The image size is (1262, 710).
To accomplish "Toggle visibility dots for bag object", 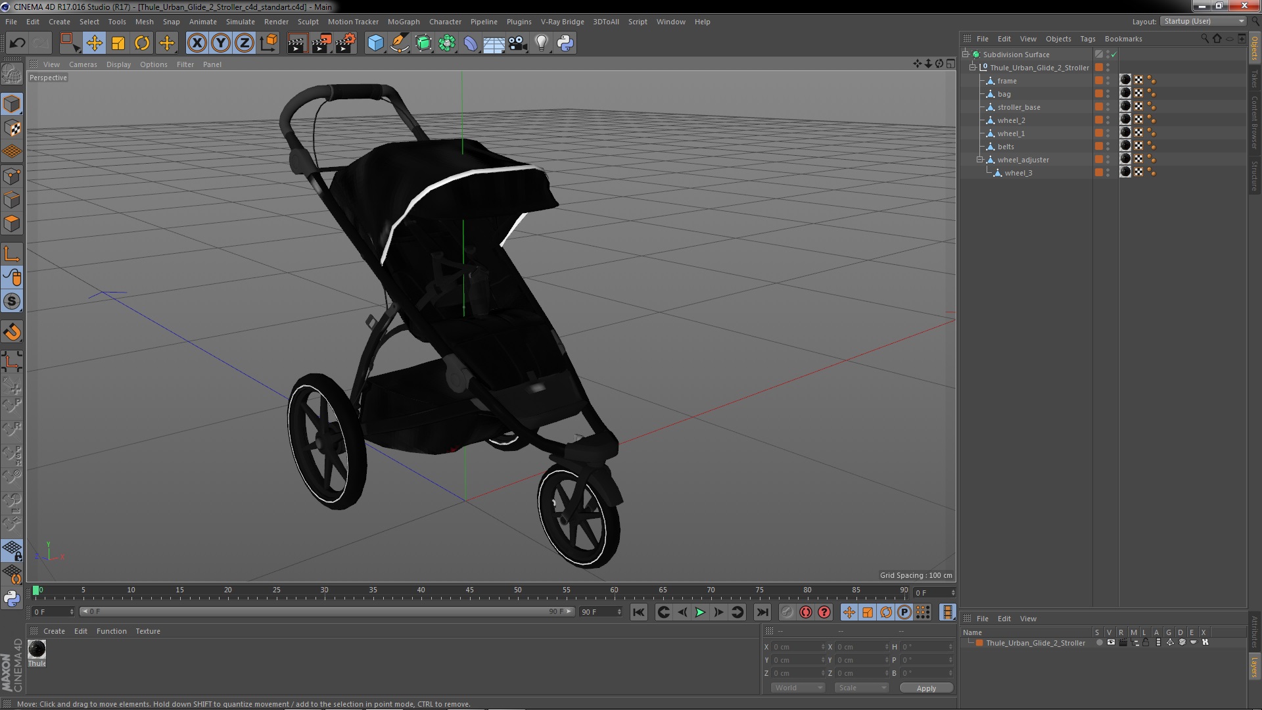I will coord(1108,93).
